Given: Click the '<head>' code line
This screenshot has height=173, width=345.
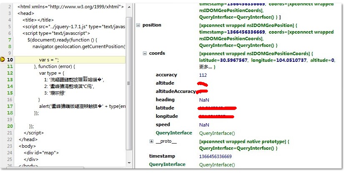Looking at the screenshot, I should 26,13.
